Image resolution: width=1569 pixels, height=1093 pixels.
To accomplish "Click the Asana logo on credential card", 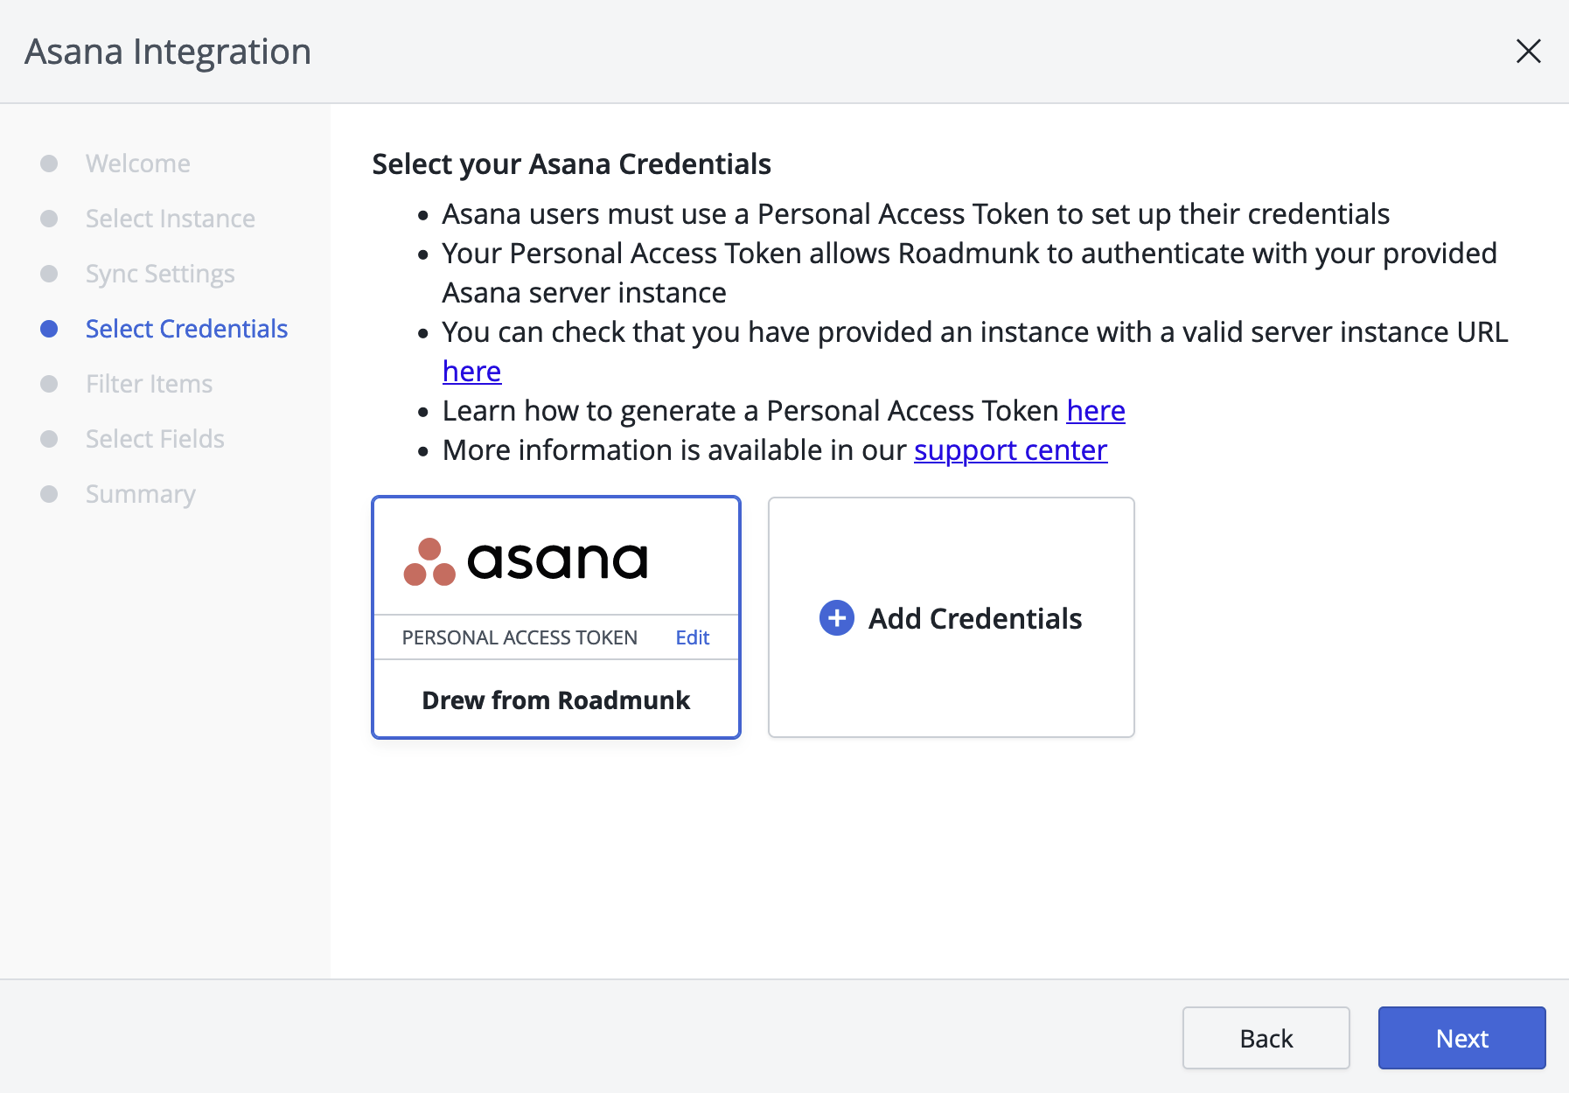I will pyautogui.click(x=526, y=560).
